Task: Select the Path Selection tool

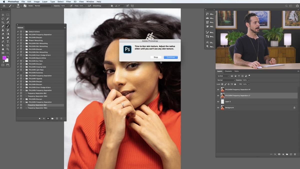Action: coord(3,45)
